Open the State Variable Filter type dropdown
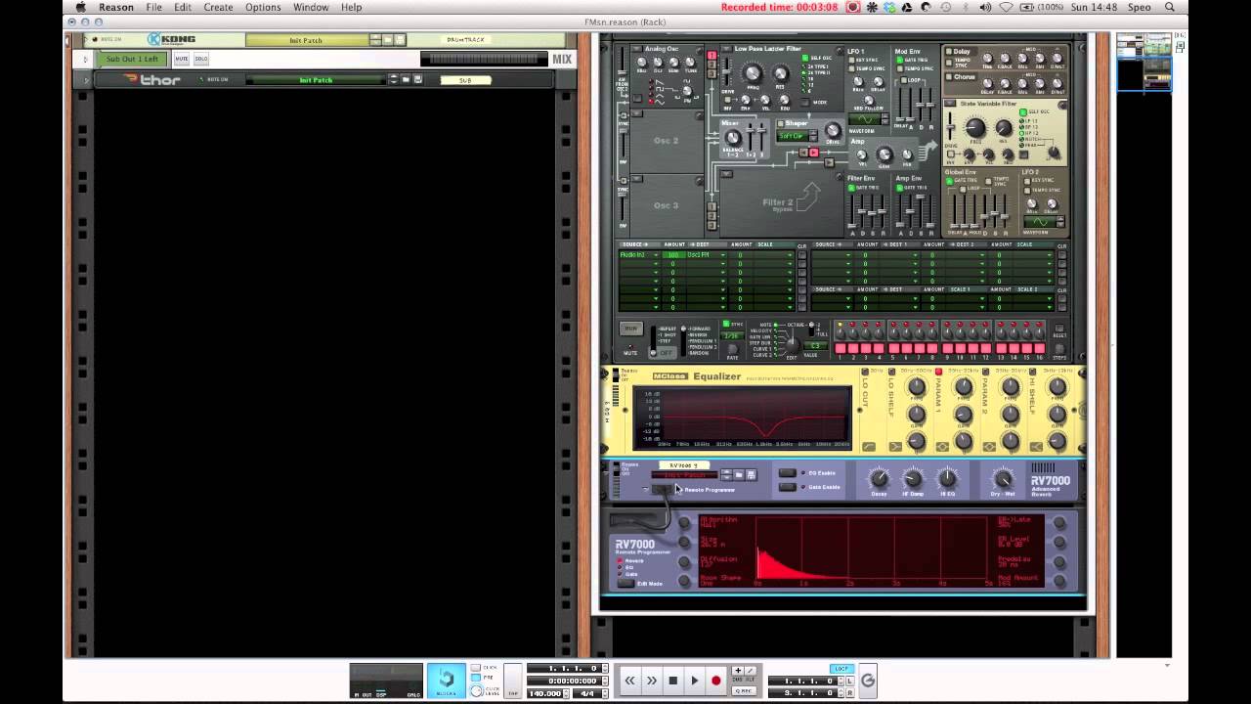Screen dimensions: 1251x704 950,104
